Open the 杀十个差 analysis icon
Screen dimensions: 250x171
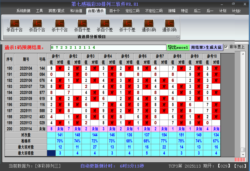(x=127, y=26)
